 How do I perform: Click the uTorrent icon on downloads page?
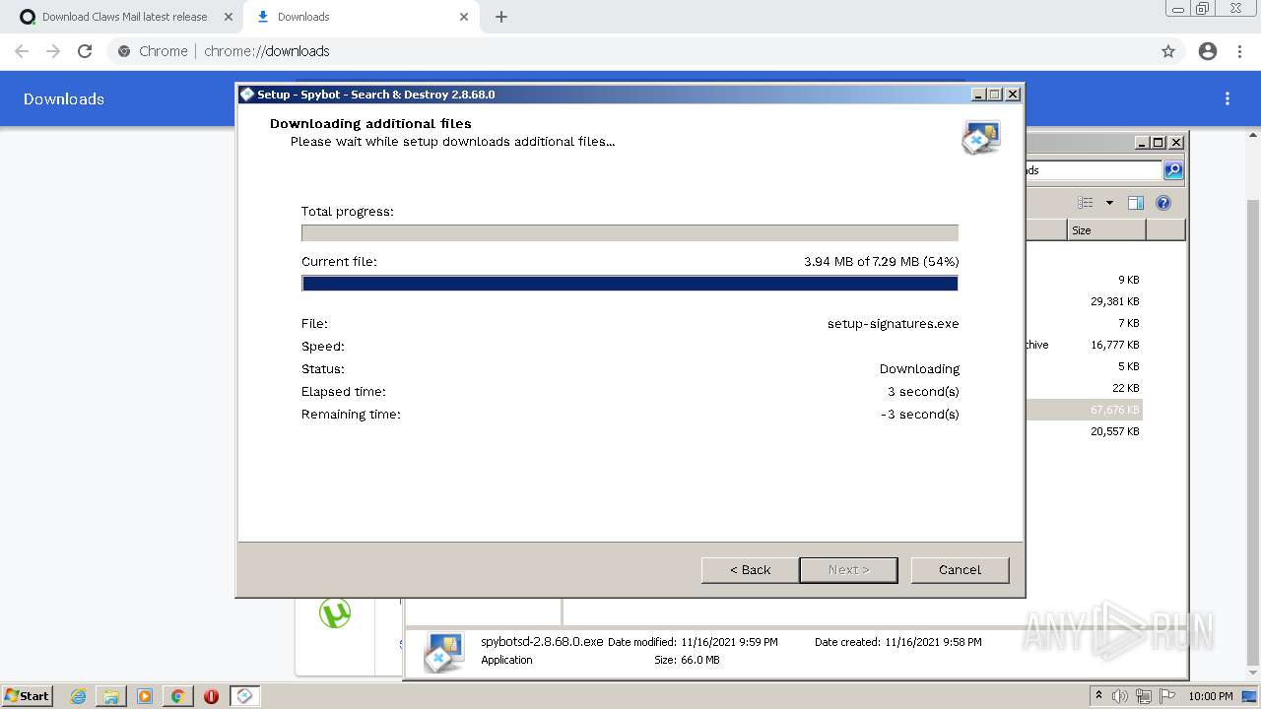(335, 613)
